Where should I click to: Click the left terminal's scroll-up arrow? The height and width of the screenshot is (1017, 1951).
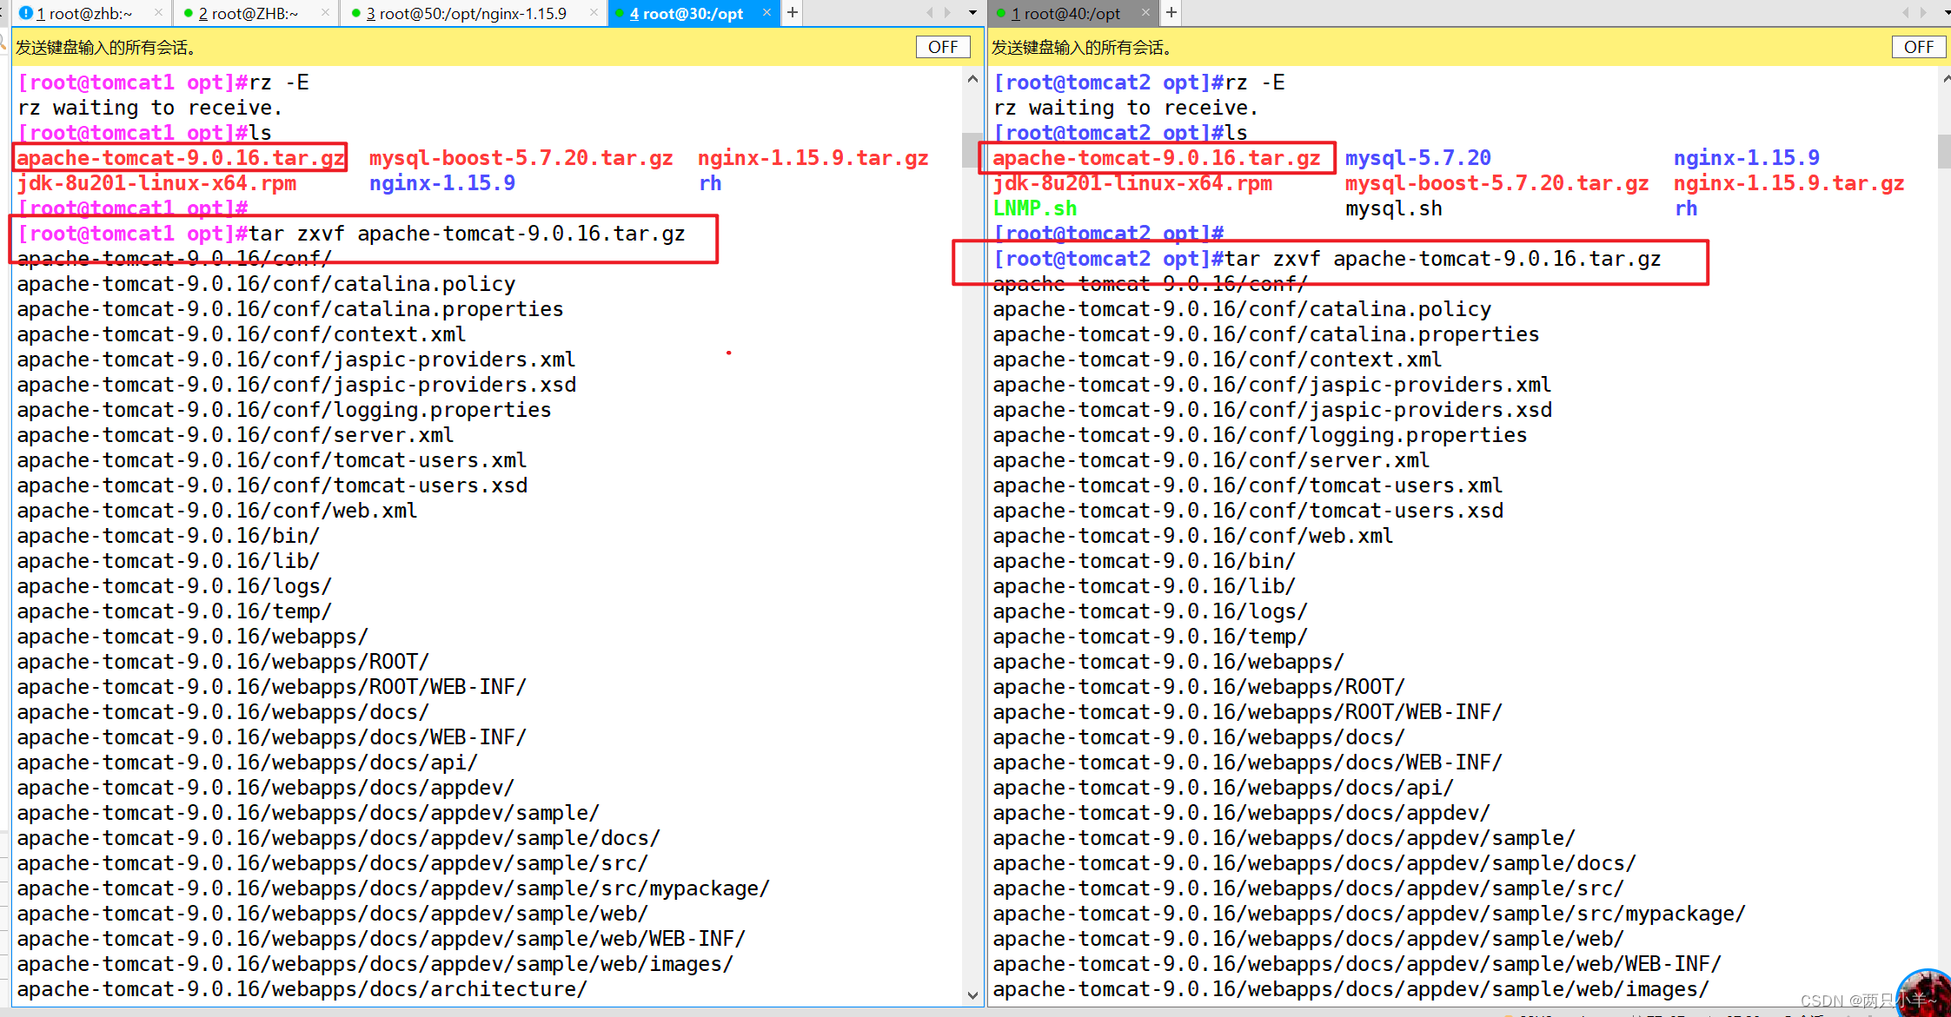(x=972, y=80)
